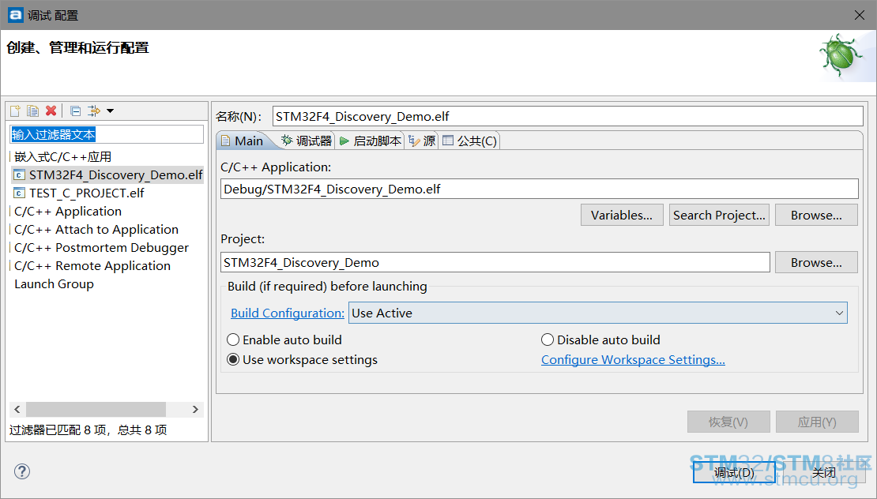Close the 调试 配置 dialog window

(860, 15)
